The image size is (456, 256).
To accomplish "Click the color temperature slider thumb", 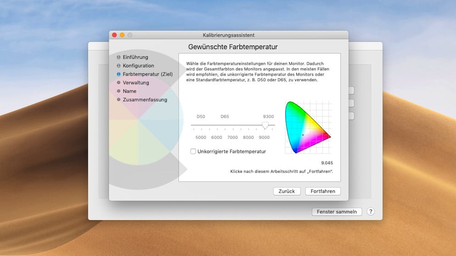I will pos(265,125).
